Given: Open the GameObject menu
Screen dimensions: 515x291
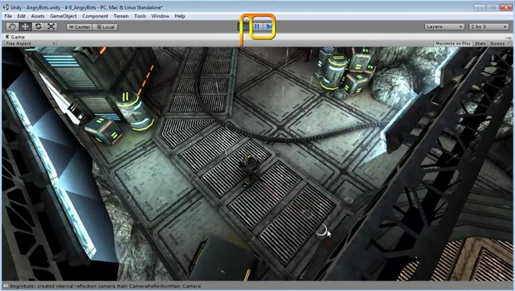Looking at the screenshot, I should pyautogui.click(x=63, y=16).
